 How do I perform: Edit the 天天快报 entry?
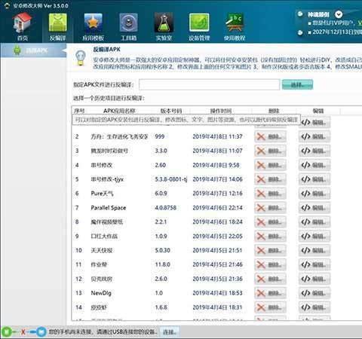(314, 250)
